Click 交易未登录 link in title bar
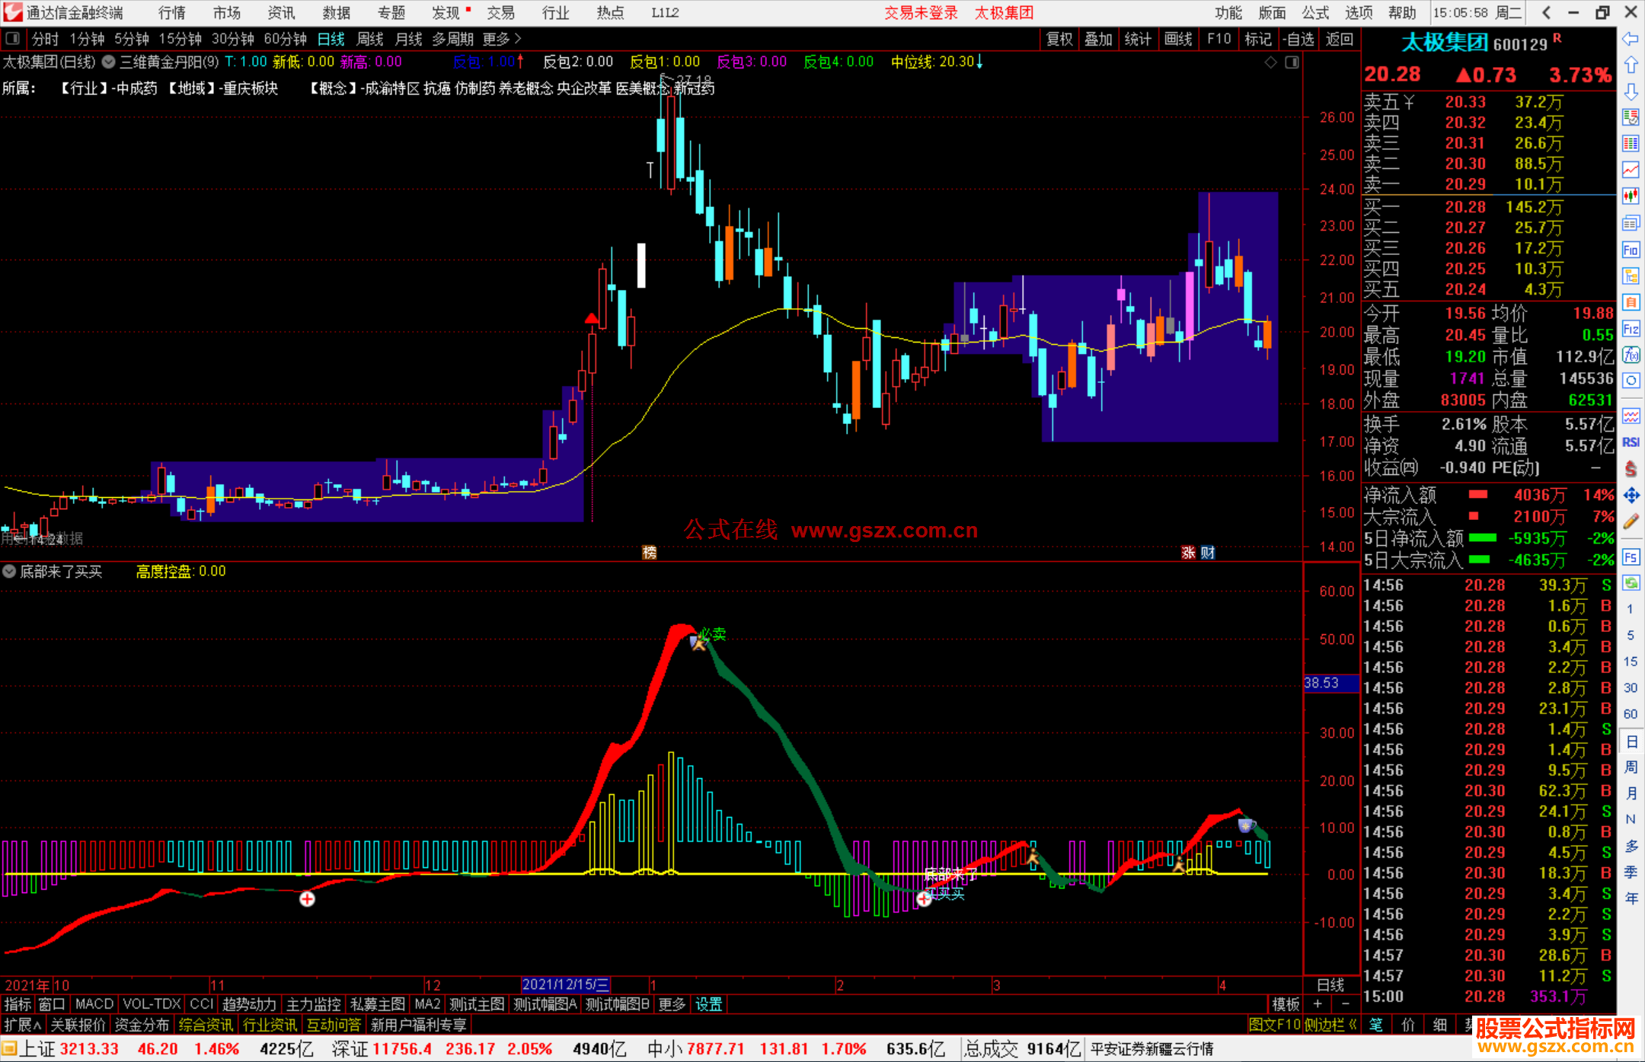This screenshot has height=1062, width=1645. (921, 13)
